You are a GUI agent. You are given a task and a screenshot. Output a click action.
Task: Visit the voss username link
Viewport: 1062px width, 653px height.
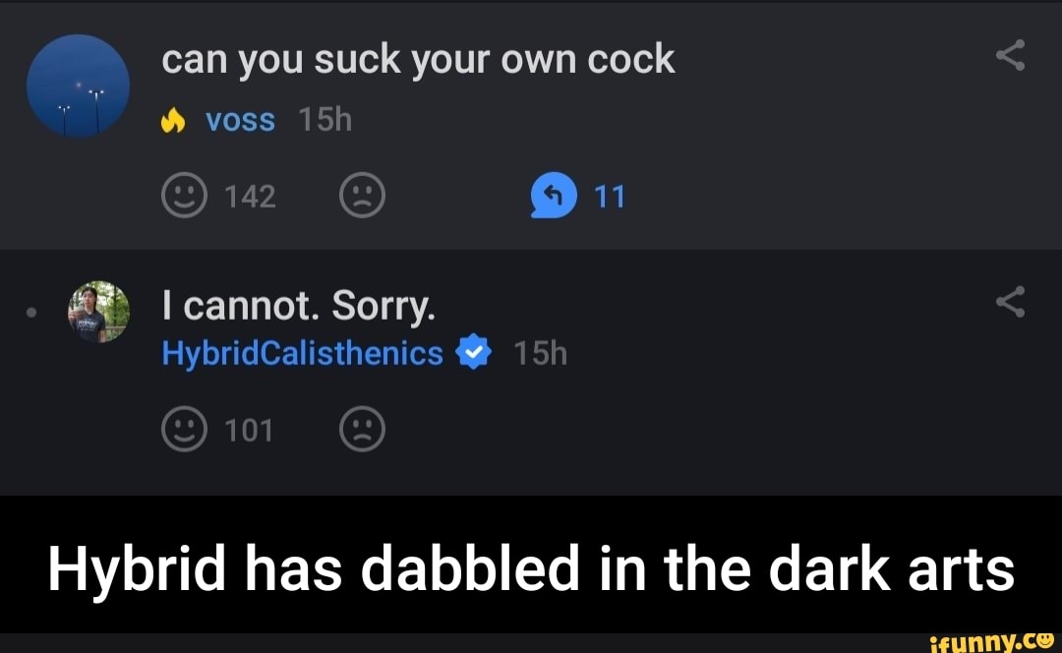(241, 121)
